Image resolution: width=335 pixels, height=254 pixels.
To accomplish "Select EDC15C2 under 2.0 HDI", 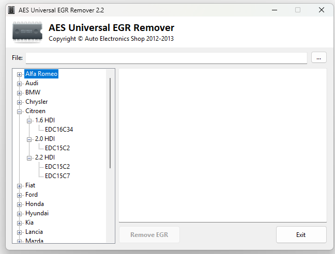I will click(x=57, y=148).
